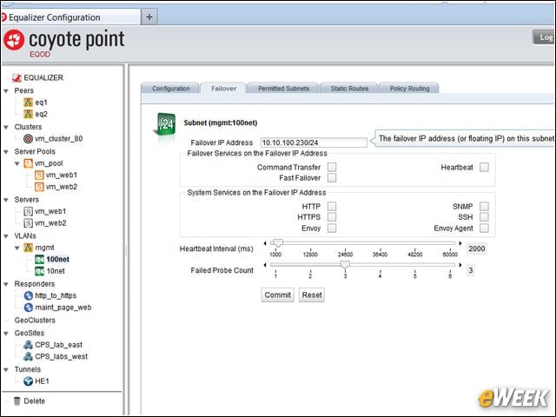This screenshot has width=556, height=417.
Task: Collapse the Servers tree section
Action: pyautogui.click(x=6, y=200)
